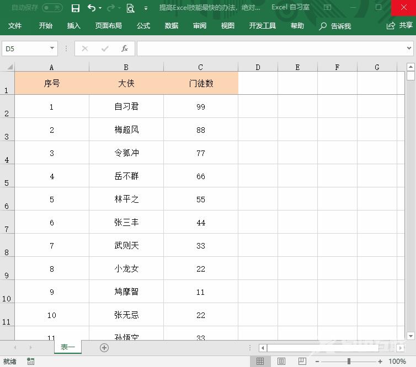Open the 公式 ribbon tab
416x367 pixels.
point(143,26)
